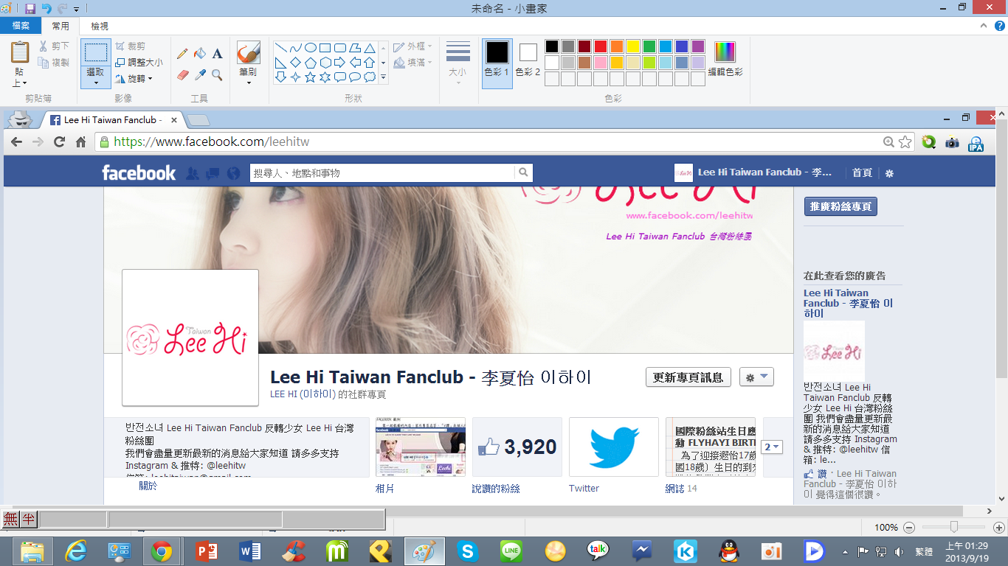Viewport: 1008px width, 566px height.
Task: Click the zoom out minus button in status bar
Action: [x=909, y=528]
